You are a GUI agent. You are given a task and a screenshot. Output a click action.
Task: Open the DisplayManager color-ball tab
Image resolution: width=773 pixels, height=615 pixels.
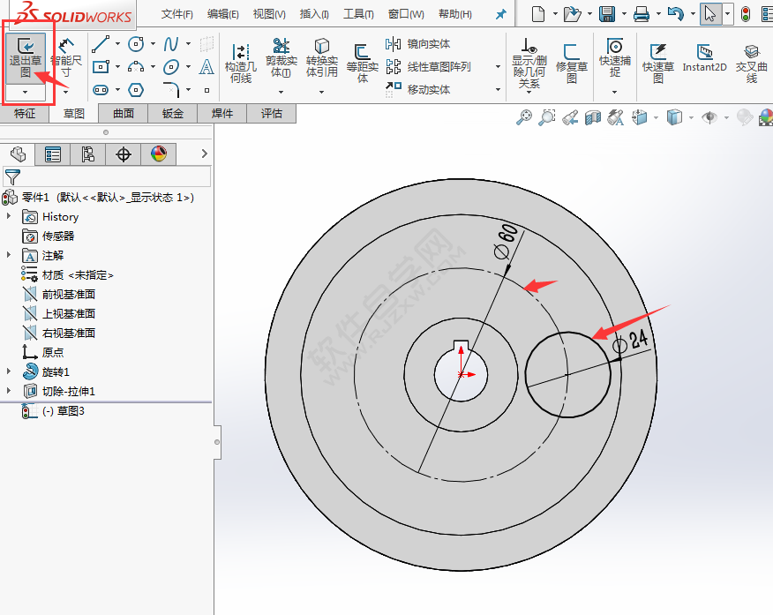[x=158, y=154]
